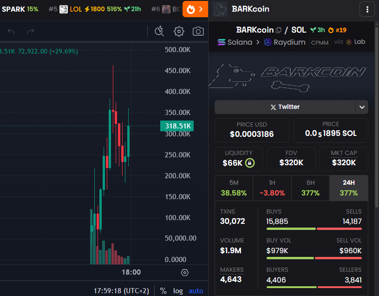The width and height of the screenshot is (379, 296).
Task: Click the 318.51K current price label
Action: tap(177, 126)
